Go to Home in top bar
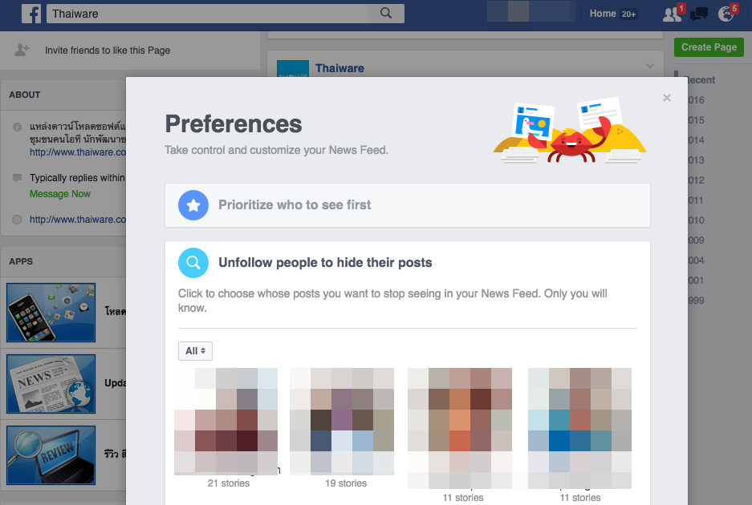Screen dimensions: 752x505 603,14
